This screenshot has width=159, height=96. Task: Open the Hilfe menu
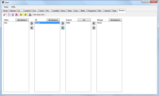coord(13,7)
